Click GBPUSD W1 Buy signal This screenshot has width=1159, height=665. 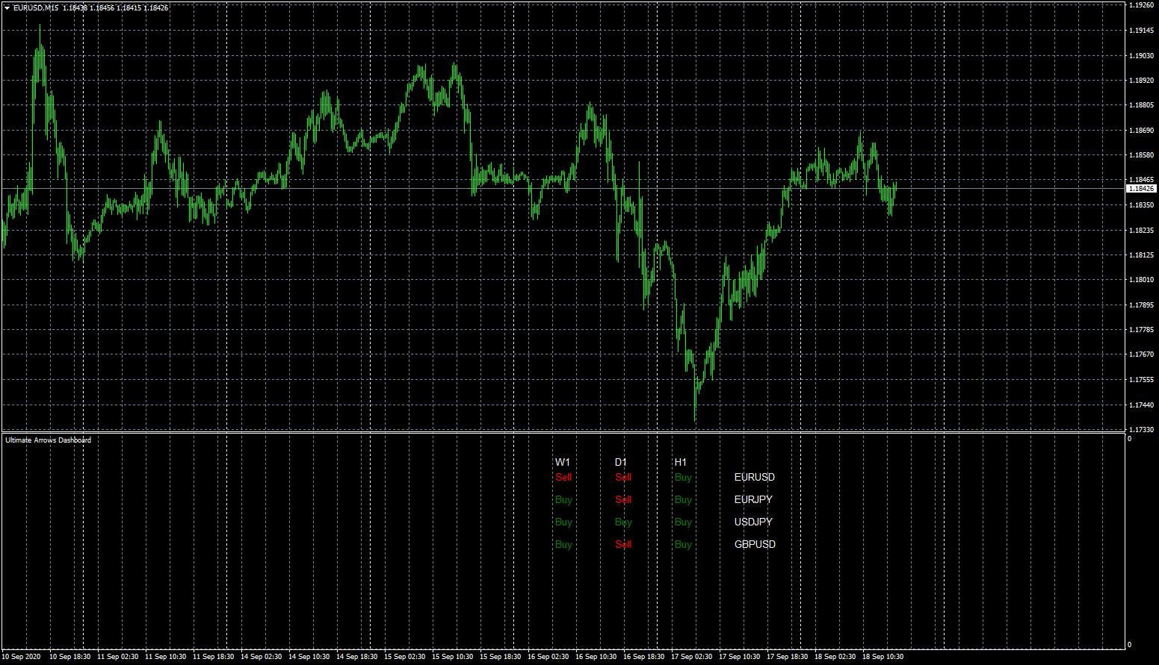coord(563,544)
